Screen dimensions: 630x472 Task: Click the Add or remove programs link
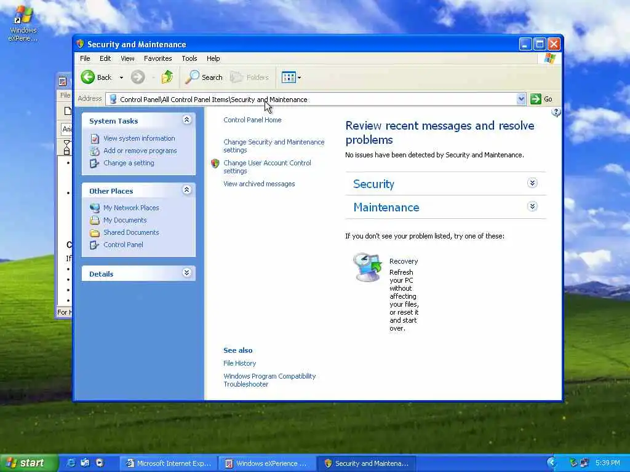pos(140,151)
